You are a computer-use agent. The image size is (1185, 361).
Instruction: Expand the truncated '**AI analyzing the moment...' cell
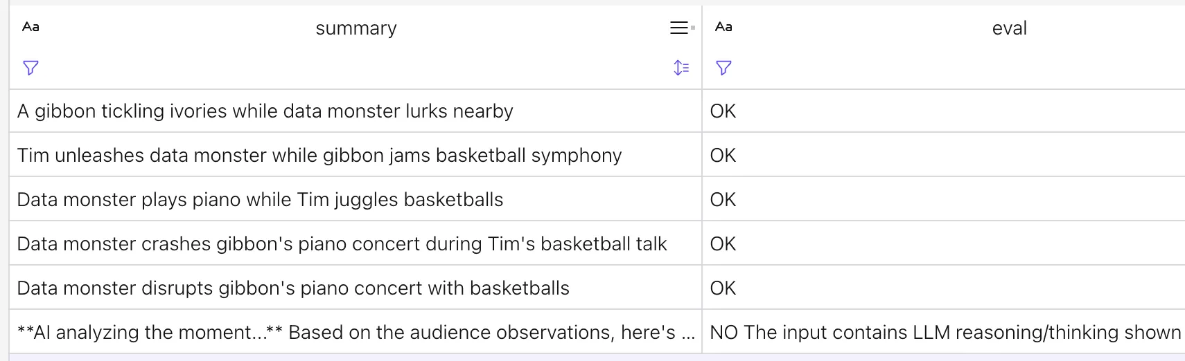[x=355, y=333]
